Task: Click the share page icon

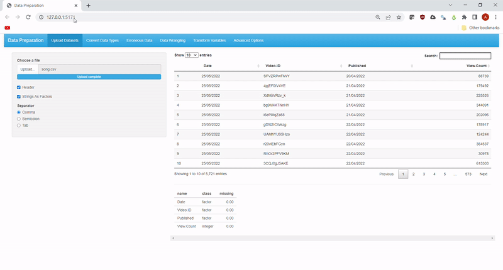Action: (x=388, y=18)
